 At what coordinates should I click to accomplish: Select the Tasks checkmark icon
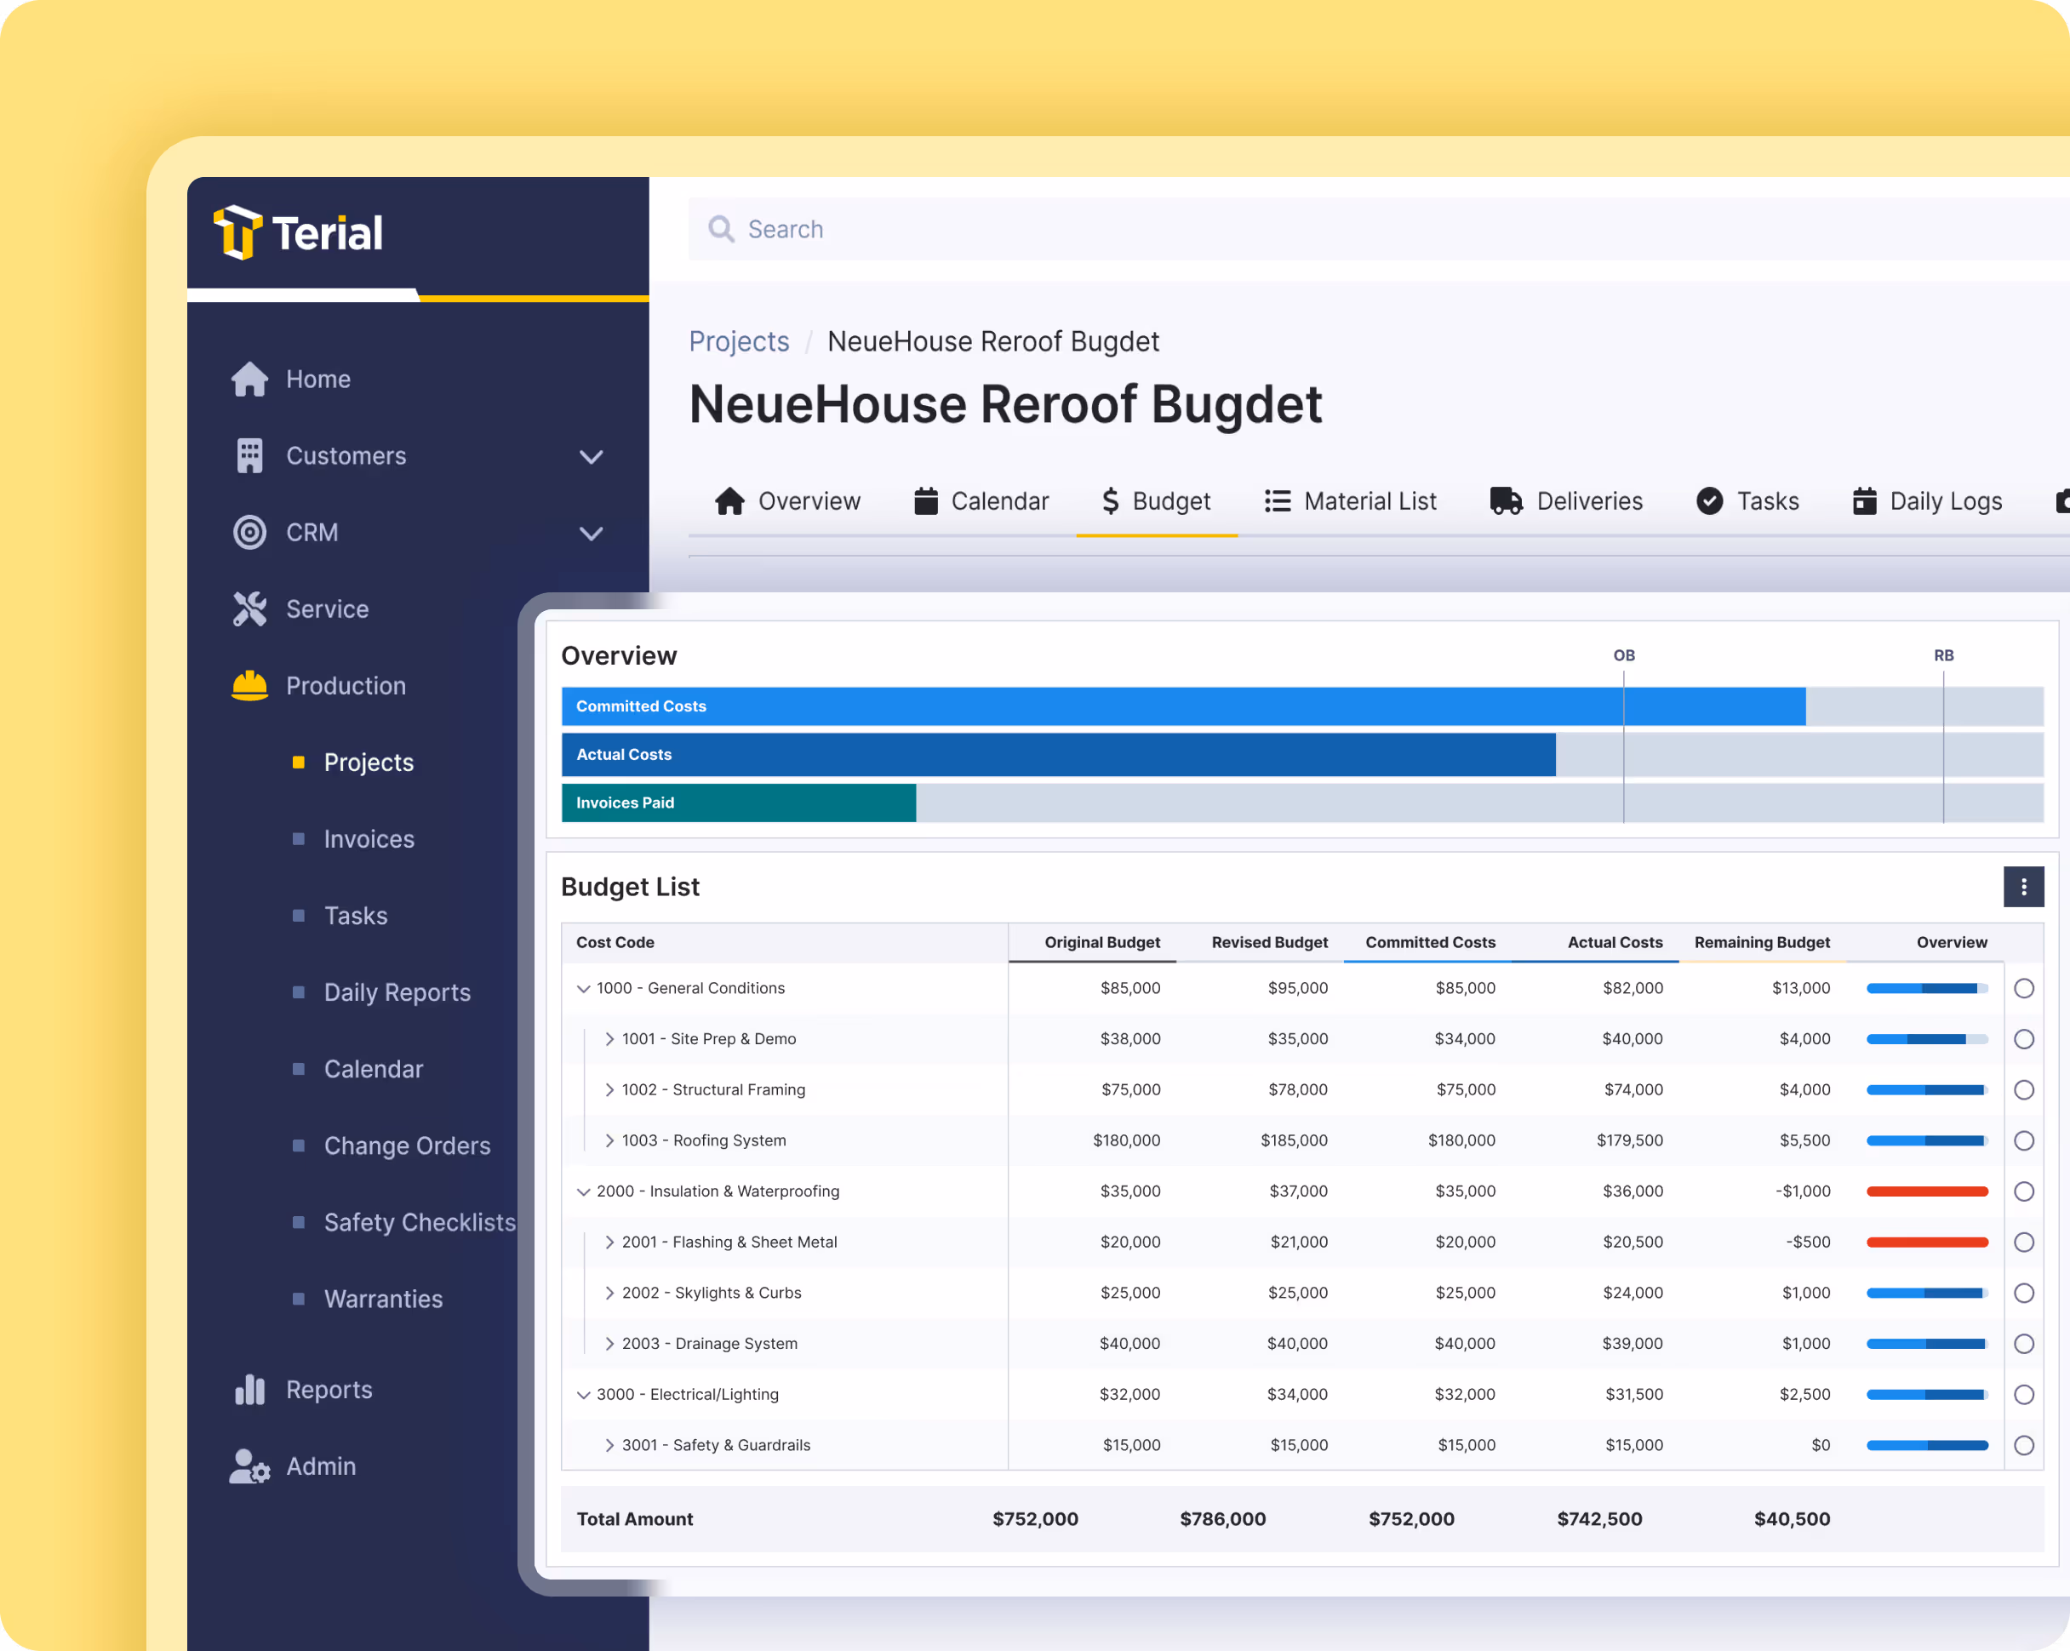(1711, 500)
